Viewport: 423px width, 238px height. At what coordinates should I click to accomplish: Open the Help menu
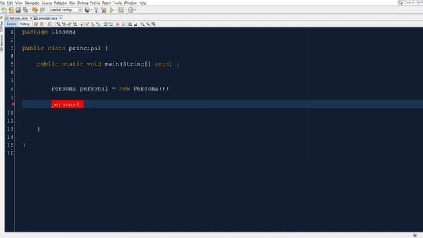click(142, 3)
